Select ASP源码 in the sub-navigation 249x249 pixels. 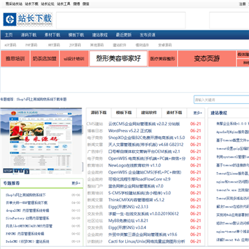pos(10,45)
